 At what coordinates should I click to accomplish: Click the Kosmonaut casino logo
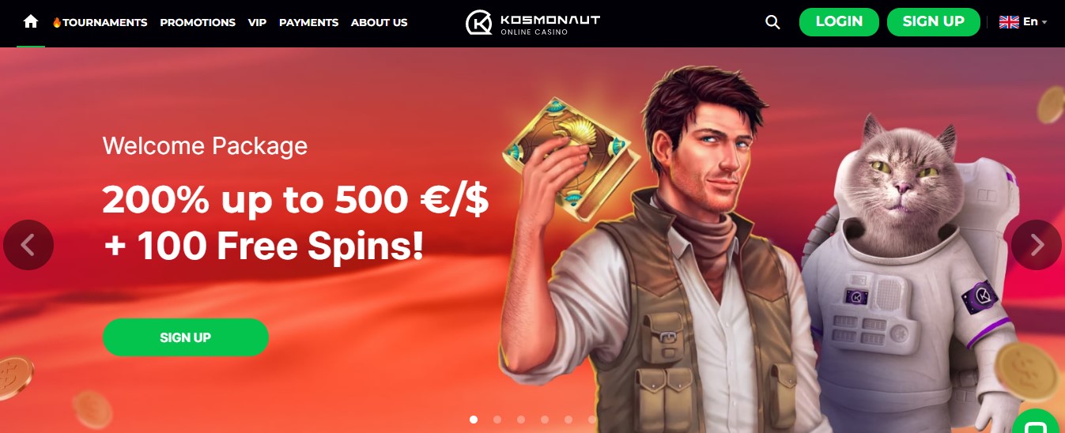(532, 23)
